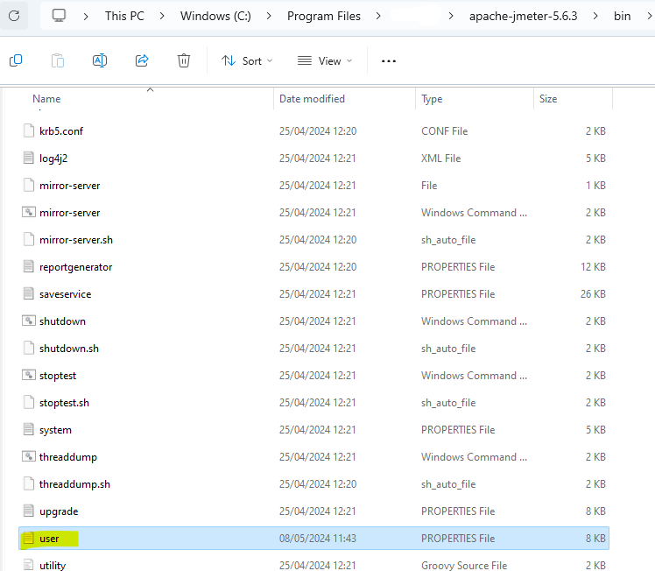Image resolution: width=655 pixels, height=571 pixels.
Task: Click the computer monitor icon in the breadcrumb
Action: [59, 16]
